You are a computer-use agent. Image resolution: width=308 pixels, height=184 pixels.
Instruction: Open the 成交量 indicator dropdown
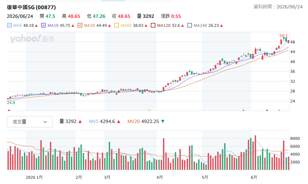pyautogui.click(x=30, y=122)
